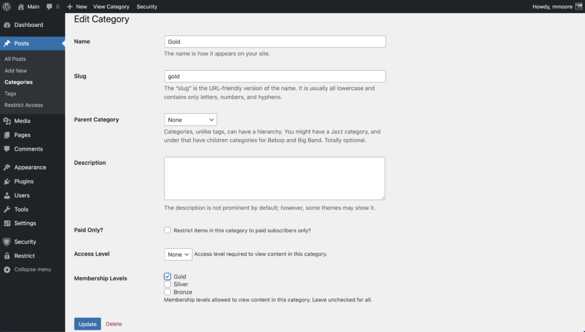Image resolution: width=585 pixels, height=332 pixels.
Task: Open the Settings menu label
Action: coord(25,223)
